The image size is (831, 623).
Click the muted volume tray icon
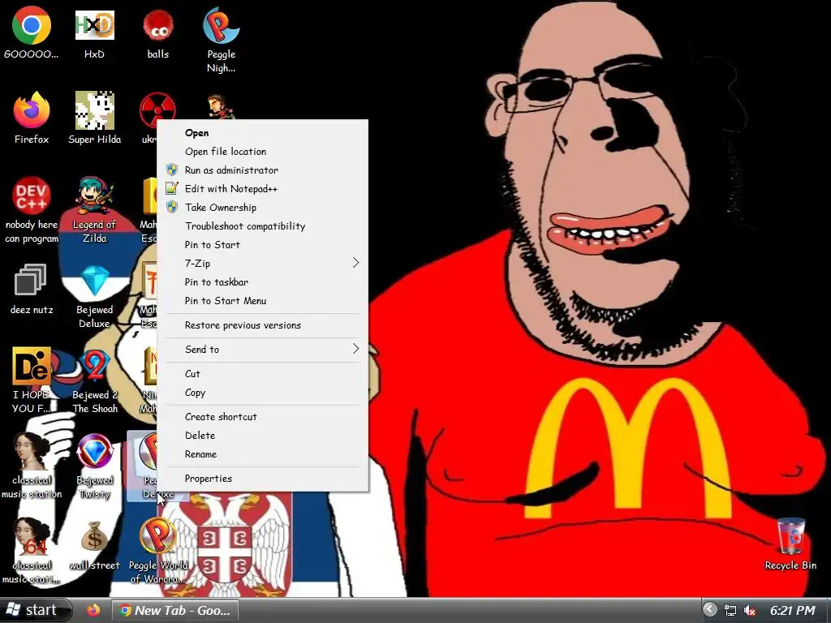[749, 610]
